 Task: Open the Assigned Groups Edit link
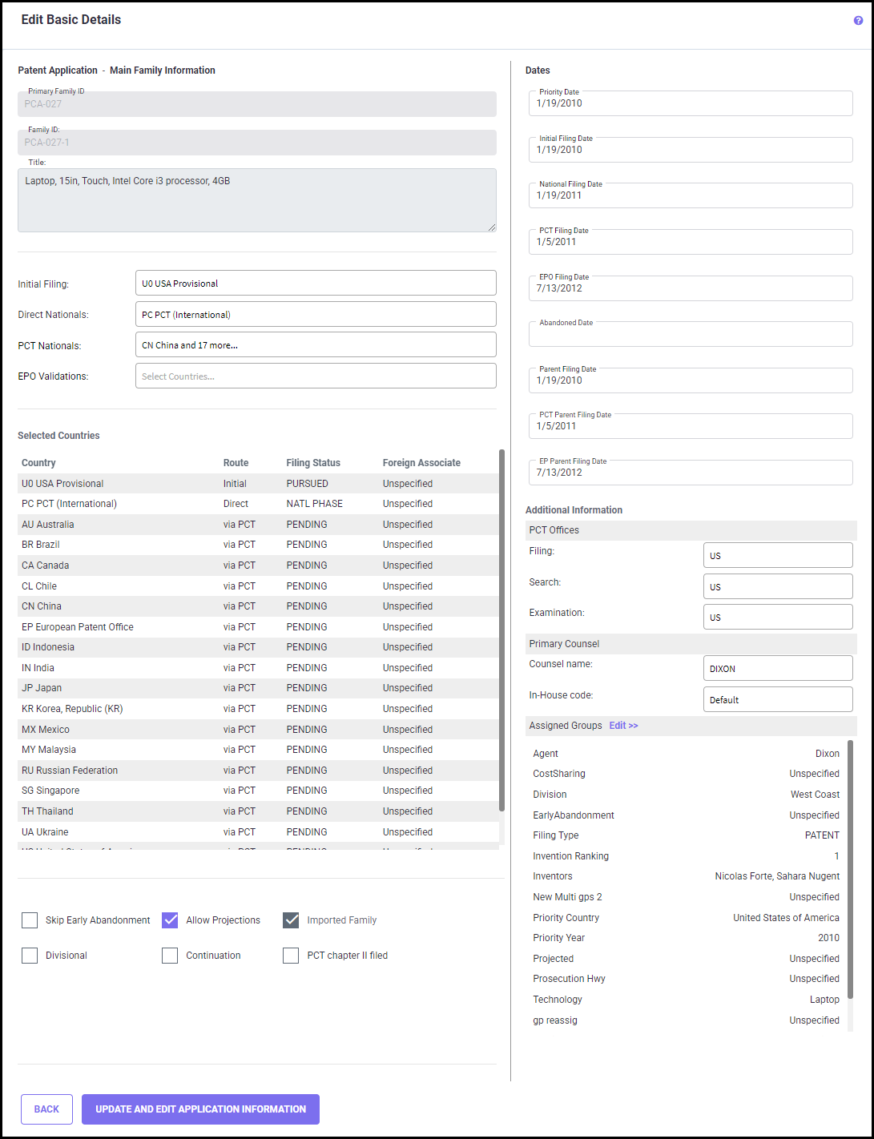click(x=623, y=726)
